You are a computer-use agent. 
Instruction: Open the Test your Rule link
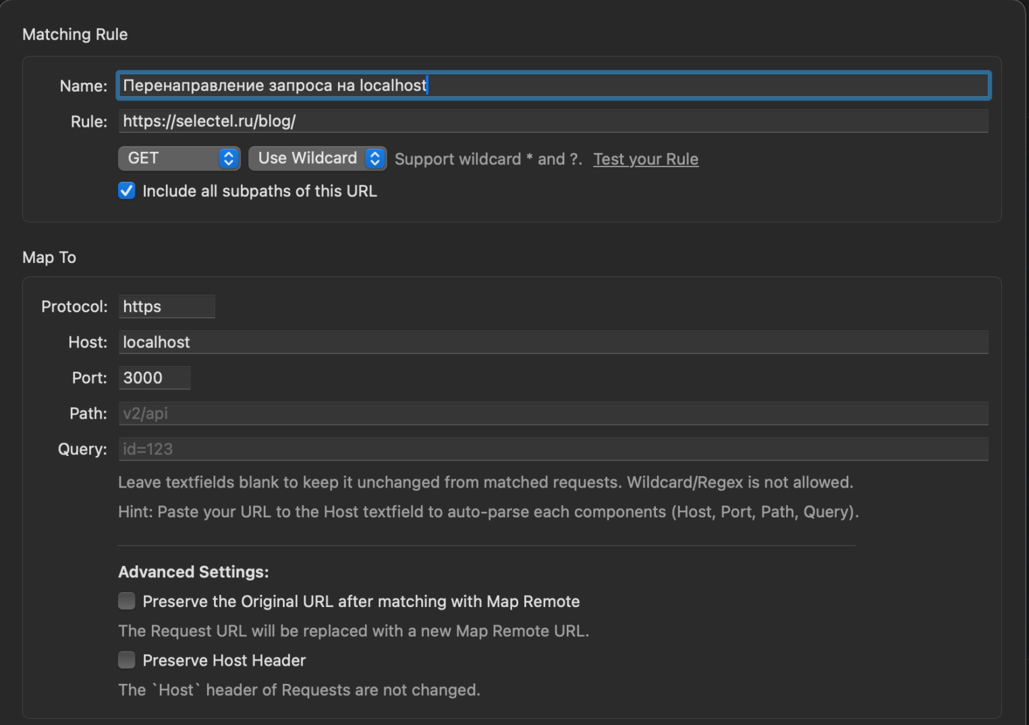[x=646, y=159]
